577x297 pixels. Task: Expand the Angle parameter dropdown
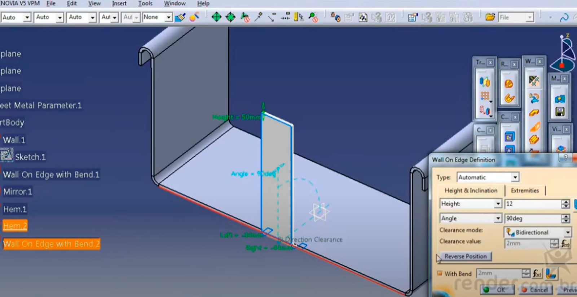click(498, 218)
